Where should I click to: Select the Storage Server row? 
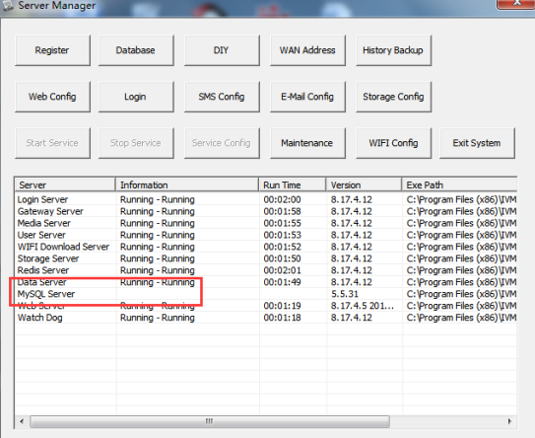pos(266,258)
